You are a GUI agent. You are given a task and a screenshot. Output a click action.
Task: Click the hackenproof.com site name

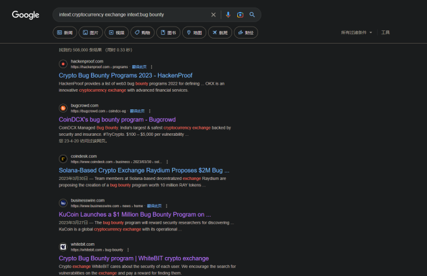87,61
